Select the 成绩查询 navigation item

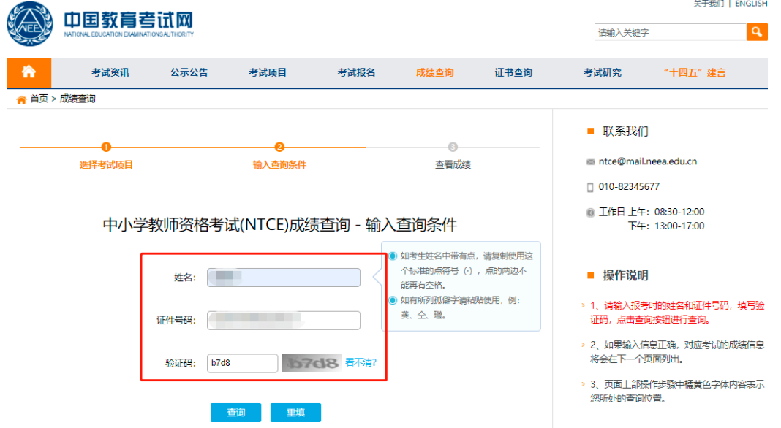435,73
